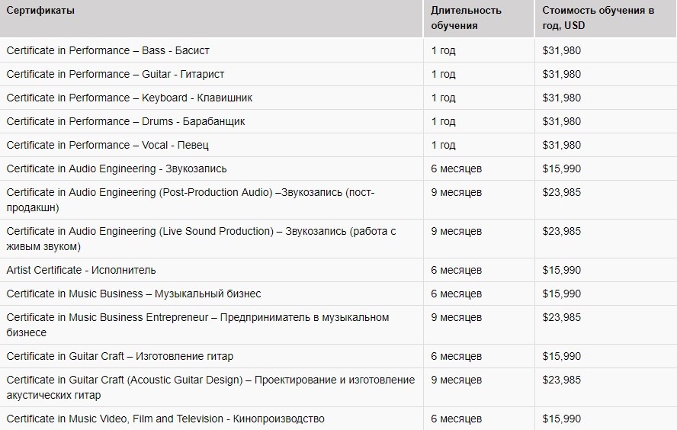Select the "Изготовление гитар" Guitar Craft cell
This screenshot has height=430, width=677.
click(120, 356)
